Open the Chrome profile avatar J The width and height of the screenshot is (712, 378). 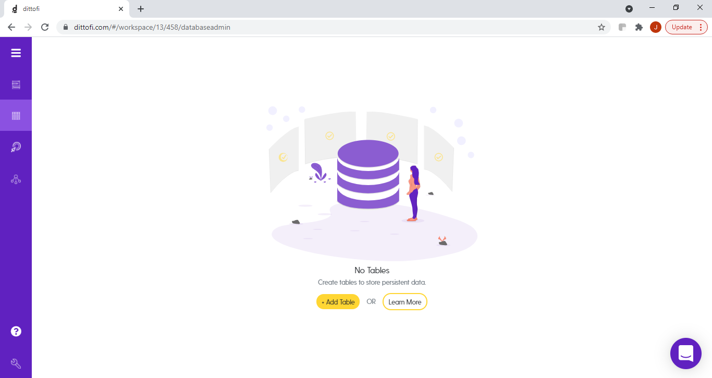[x=656, y=27]
